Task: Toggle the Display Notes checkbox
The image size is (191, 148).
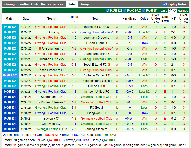Action: tap(164, 4)
